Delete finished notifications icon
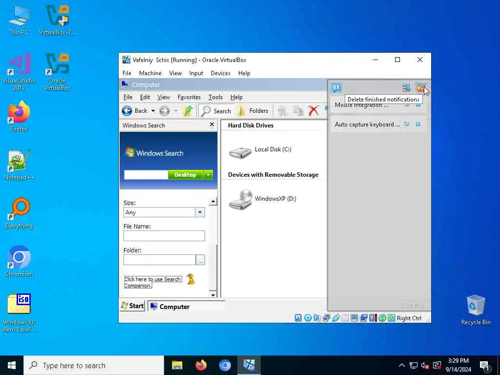The height and width of the screenshot is (375, 500). pos(420,88)
